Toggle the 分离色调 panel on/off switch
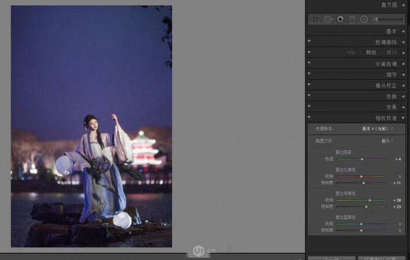Viewport: 410px width, 260px height. (309, 63)
